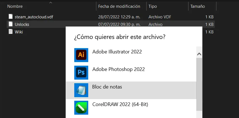239x118 pixels.
Task: Click the Adobe Illustrator 2022 icon
Action: pyautogui.click(x=81, y=55)
